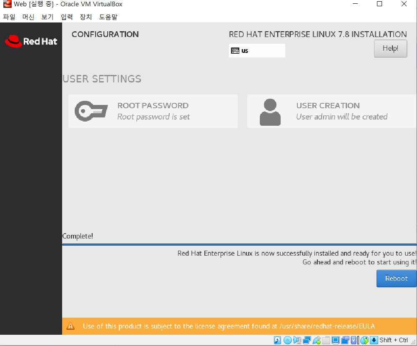Click the Complete! status text

pyautogui.click(x=78, y=236)
